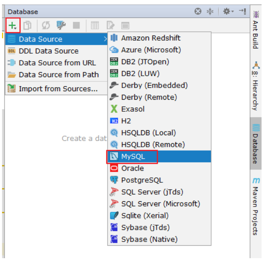This screenshot has width=266, height=261.
Task: Select the Data Source menu item
Action: click(x=56, y=39)
